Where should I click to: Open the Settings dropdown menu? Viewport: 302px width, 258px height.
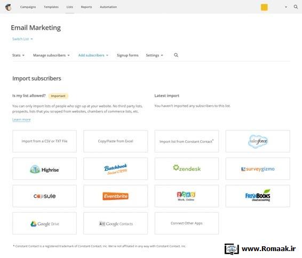[x=154, y=55]
